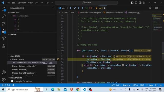Select Thread [Reference Handler] row
This screenshot has height=92, width=164.
(x=32, y=66)
